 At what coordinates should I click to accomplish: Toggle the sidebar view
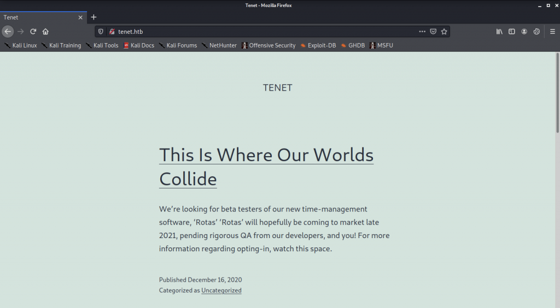point(512,31)
